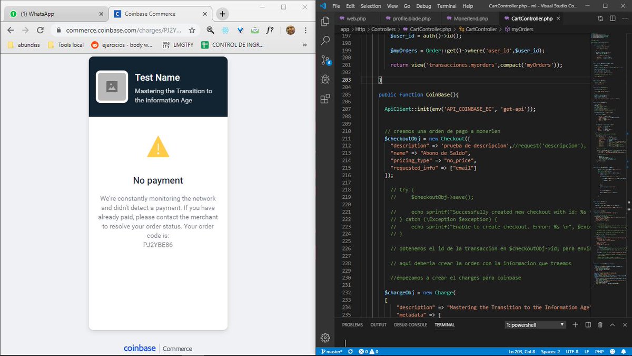632x356 pixels.
Task: Open errors and warnings count in status bar
Action: pos(369,351)
